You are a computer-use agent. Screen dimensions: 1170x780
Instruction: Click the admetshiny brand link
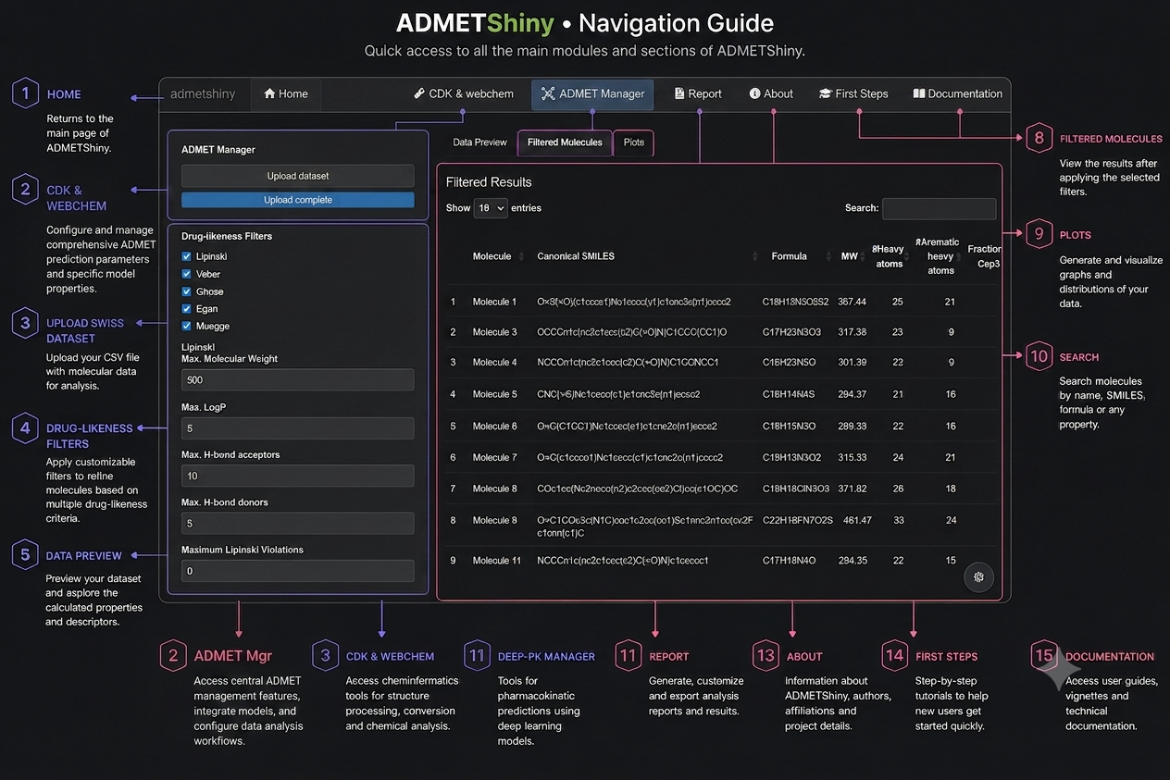tap(203, 93)
